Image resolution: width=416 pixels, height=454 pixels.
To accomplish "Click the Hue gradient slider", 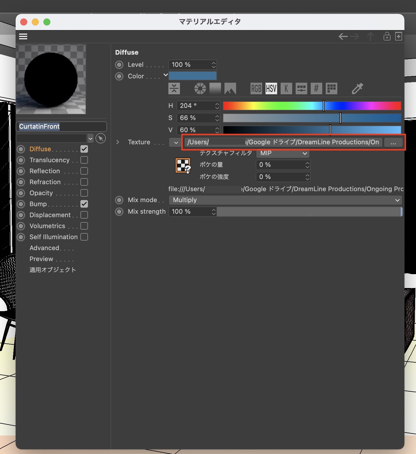I will (312, 106).
